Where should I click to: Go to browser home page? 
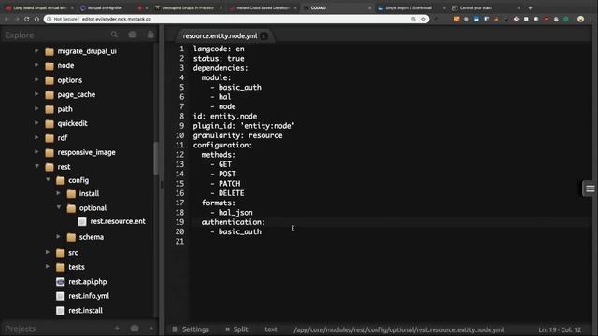click(36, 19)
